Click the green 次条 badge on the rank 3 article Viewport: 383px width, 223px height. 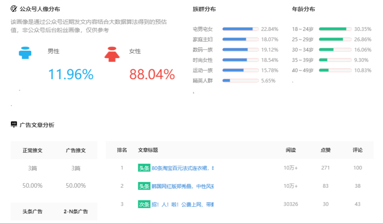[x=144, y=204]
